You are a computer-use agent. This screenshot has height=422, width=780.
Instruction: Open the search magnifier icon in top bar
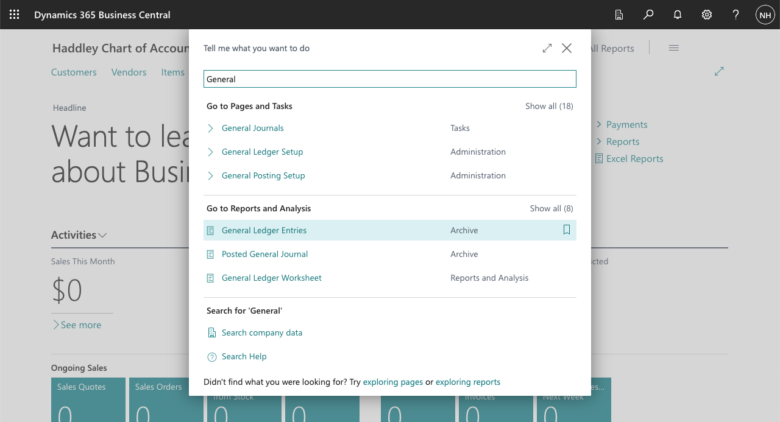coord(648,15)
